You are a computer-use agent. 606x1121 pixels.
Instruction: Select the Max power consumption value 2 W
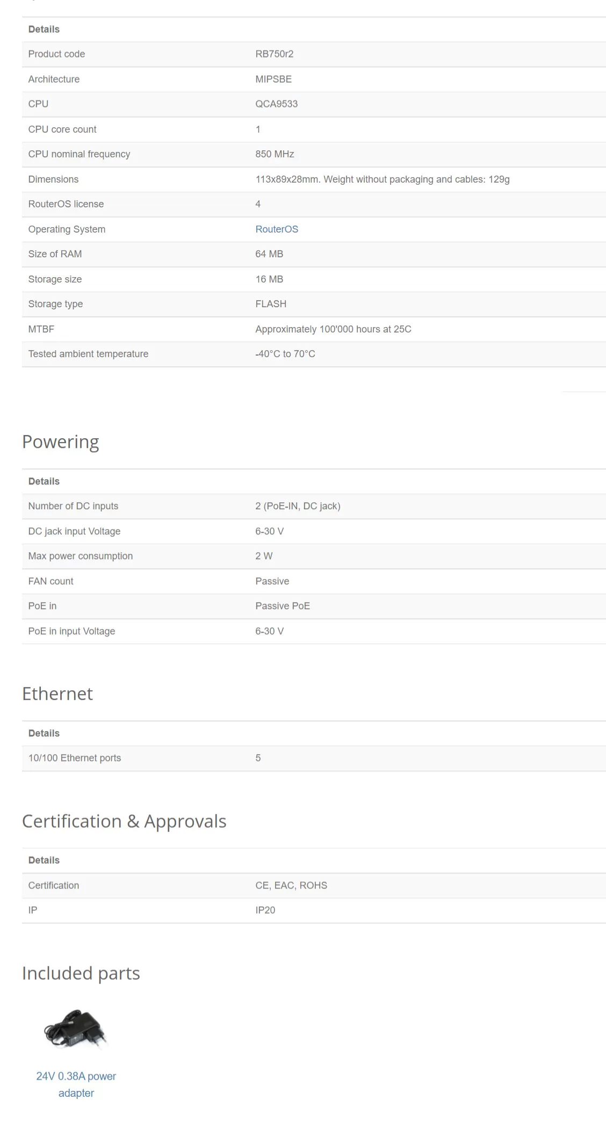(264, 556)
